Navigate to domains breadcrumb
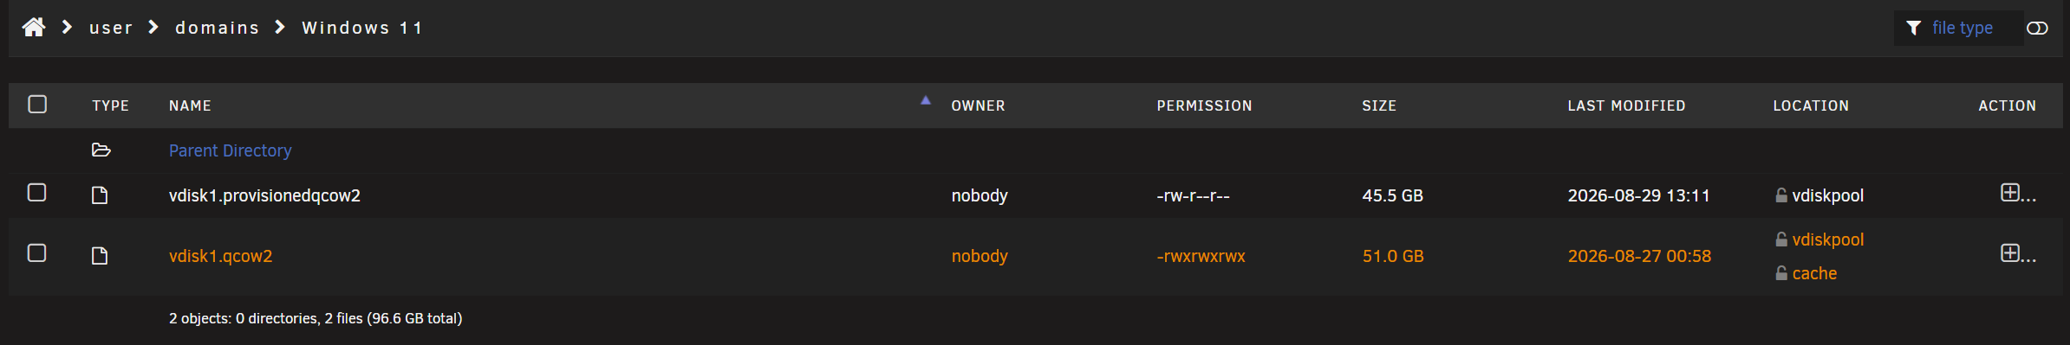 pos(218,28)
